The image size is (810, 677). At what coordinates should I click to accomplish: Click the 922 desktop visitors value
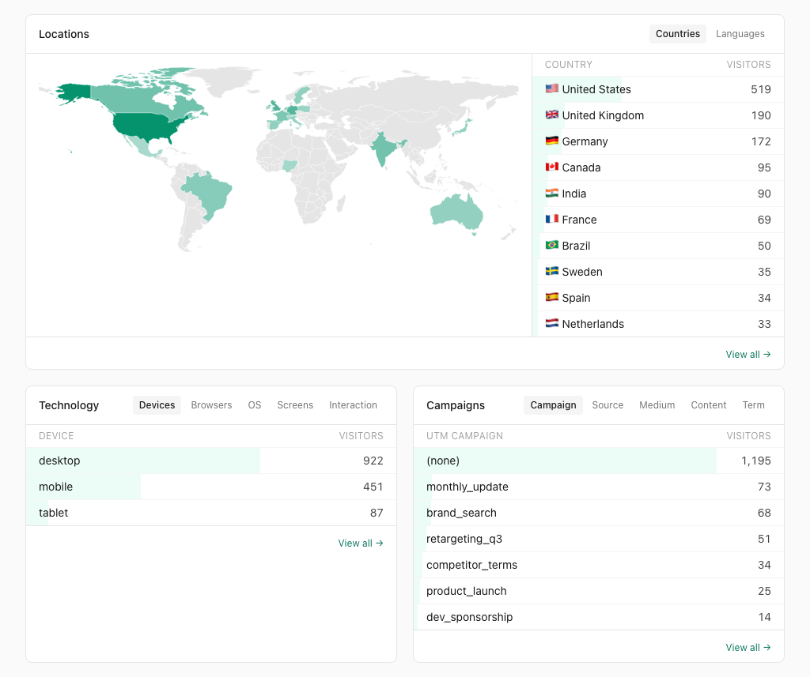point(373,461)
